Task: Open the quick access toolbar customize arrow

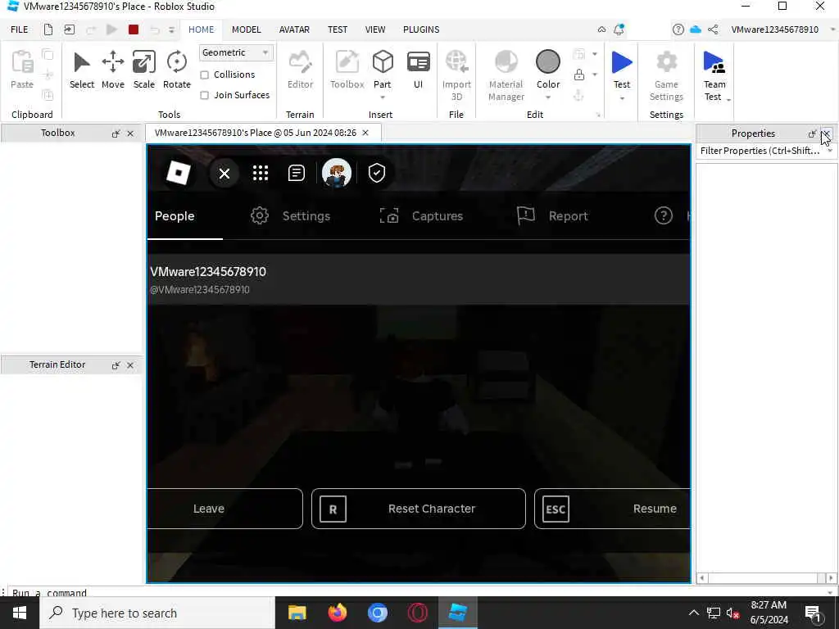Action: tap(172, 30)
